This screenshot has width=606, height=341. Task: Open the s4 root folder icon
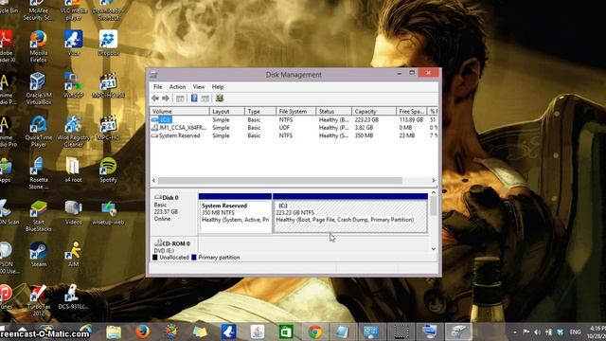pos(73,170)
